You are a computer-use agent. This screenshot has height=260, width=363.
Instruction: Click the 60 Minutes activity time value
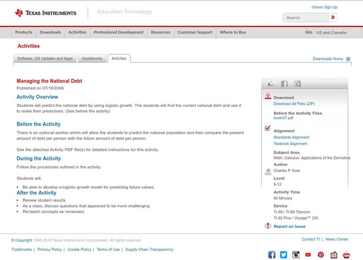tap(283, 198)
